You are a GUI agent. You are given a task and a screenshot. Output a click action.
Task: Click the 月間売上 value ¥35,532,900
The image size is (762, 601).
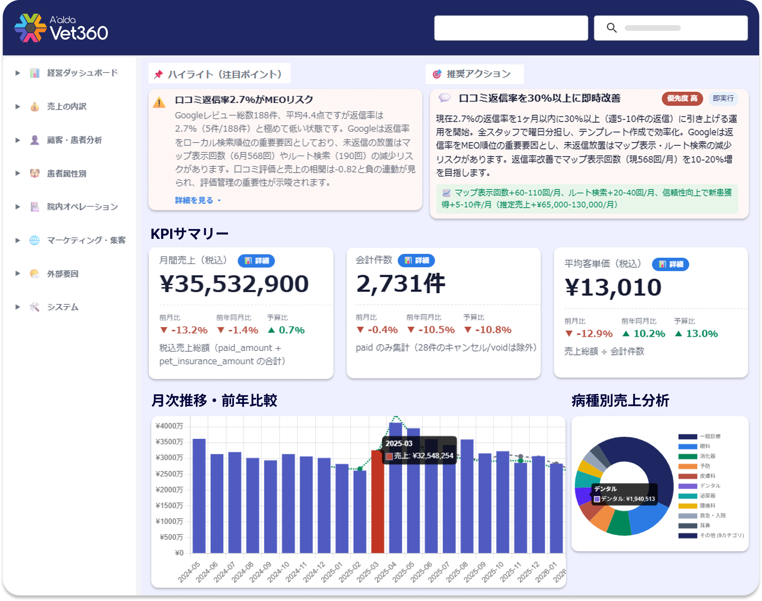click(234, 284)
